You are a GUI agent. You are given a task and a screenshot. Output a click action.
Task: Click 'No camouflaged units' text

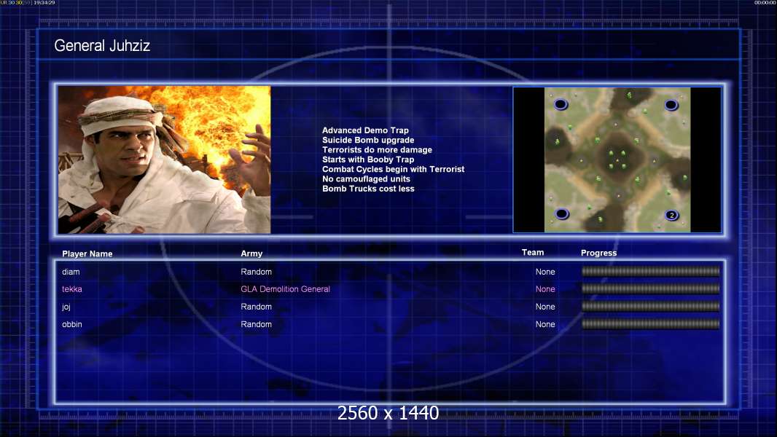[366, 178]
